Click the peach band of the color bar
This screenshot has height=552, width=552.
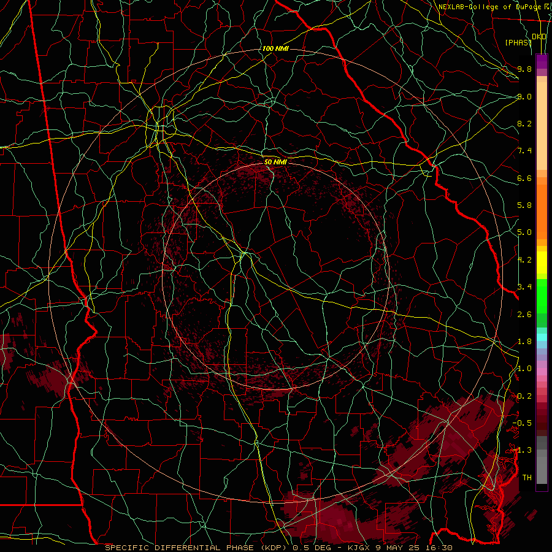point(542,126)
